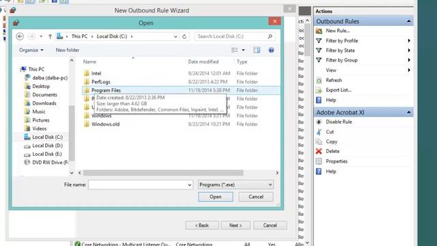Click the New Rule icon in Actions
This screenshot has width=437, height=246.
click(x=319, y=31)
